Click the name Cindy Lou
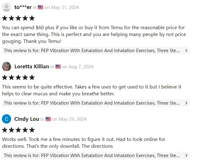The height and width of the screenshot is (163, 199). pos(27,119)
